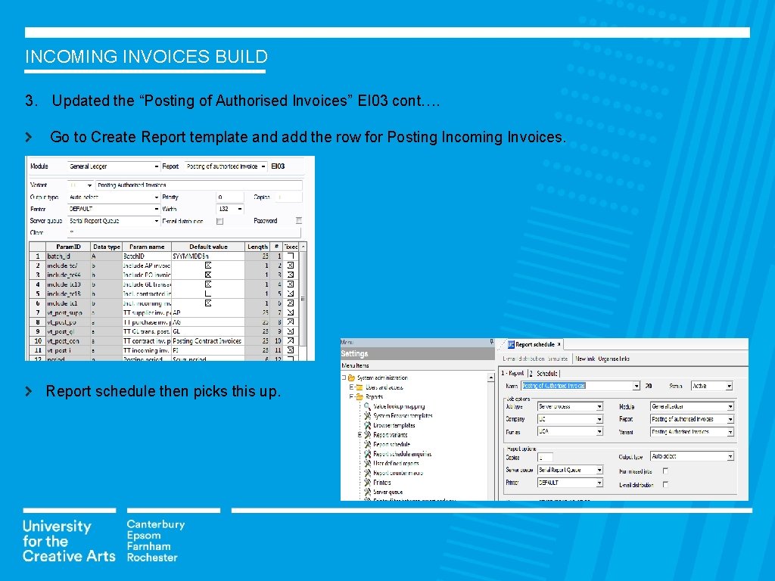Click "Organise links"

point(614,359)
